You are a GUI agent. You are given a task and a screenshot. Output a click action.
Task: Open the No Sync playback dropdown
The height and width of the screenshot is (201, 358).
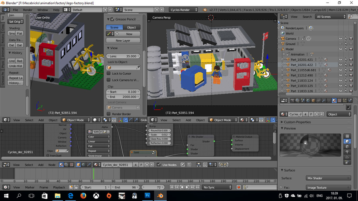[x=217, y=187]
